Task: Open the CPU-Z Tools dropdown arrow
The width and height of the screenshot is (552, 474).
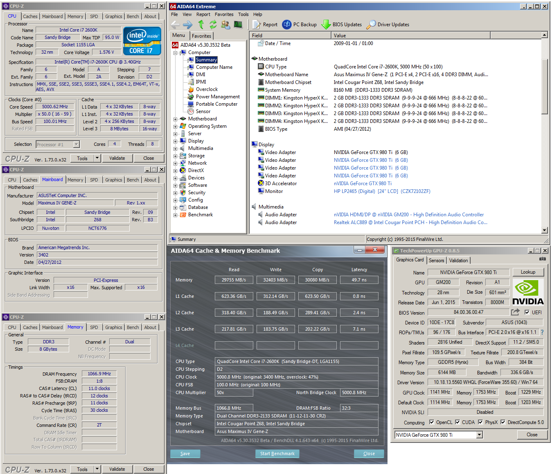Action: coord(97,158)
